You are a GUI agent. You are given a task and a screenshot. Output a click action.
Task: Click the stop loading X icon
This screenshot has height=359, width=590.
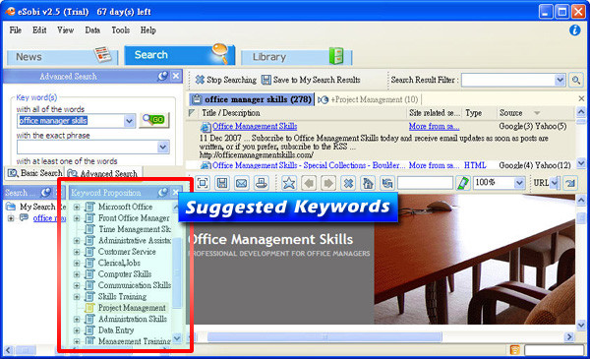tap(348, 183)
